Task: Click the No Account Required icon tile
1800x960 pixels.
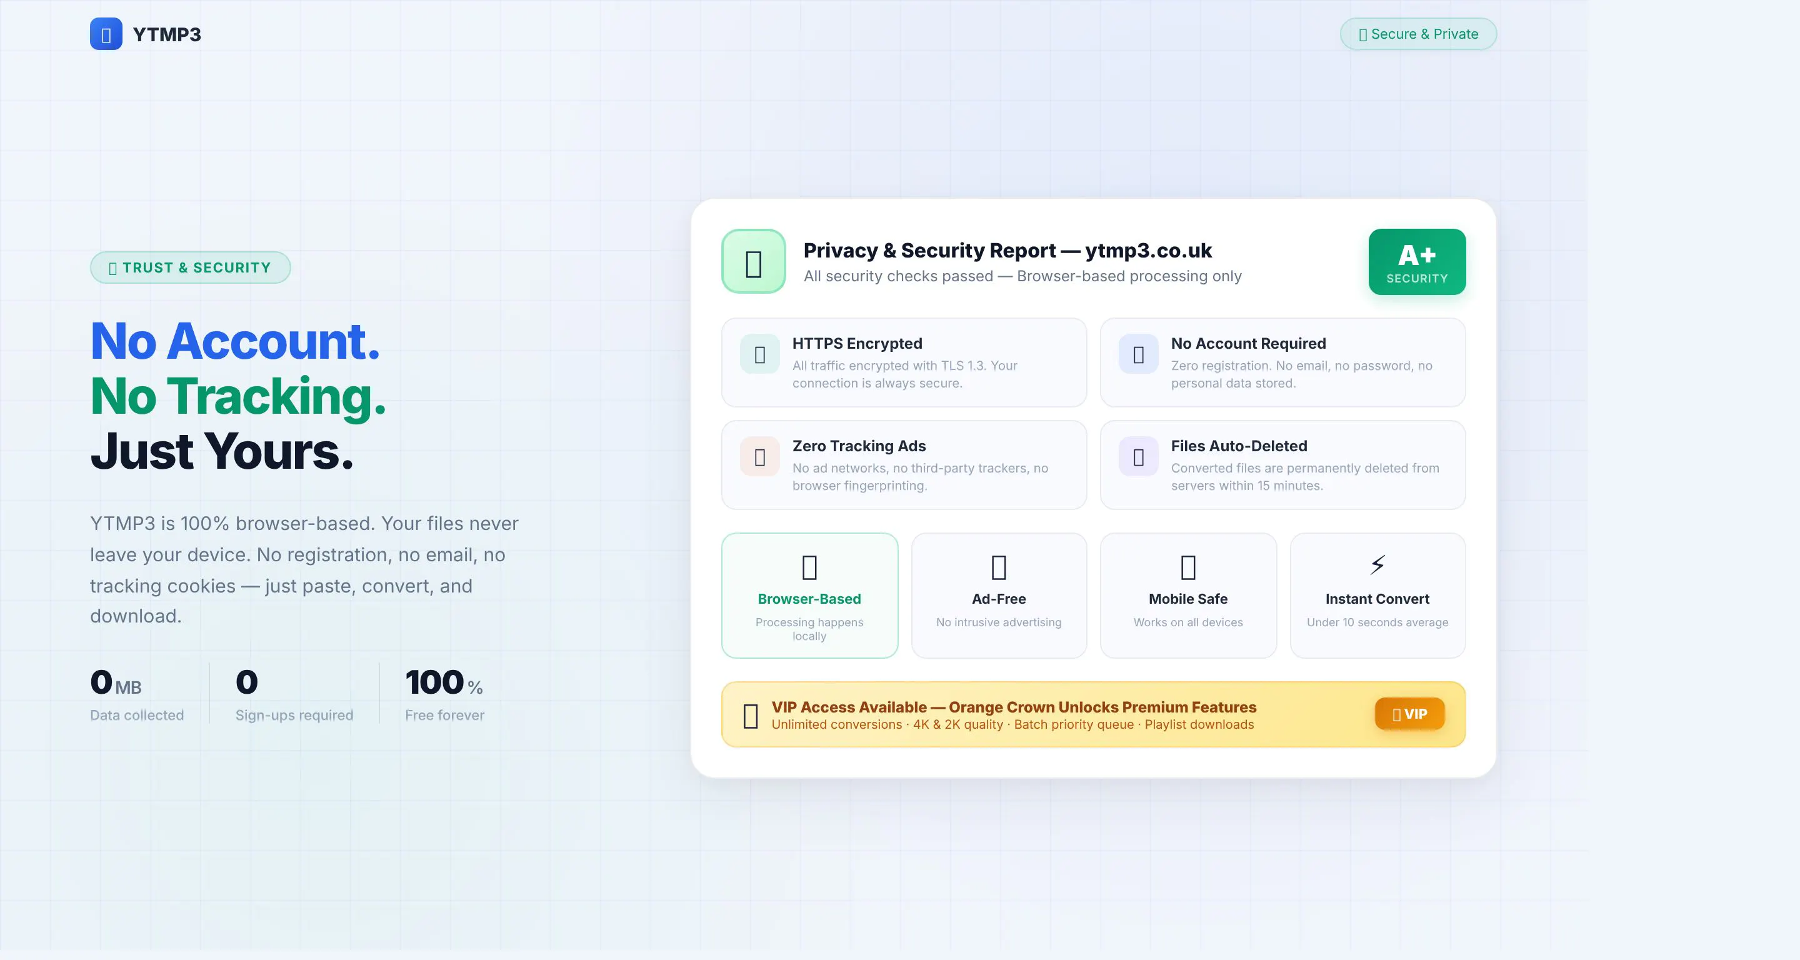Action: (x=1138, y=354)
